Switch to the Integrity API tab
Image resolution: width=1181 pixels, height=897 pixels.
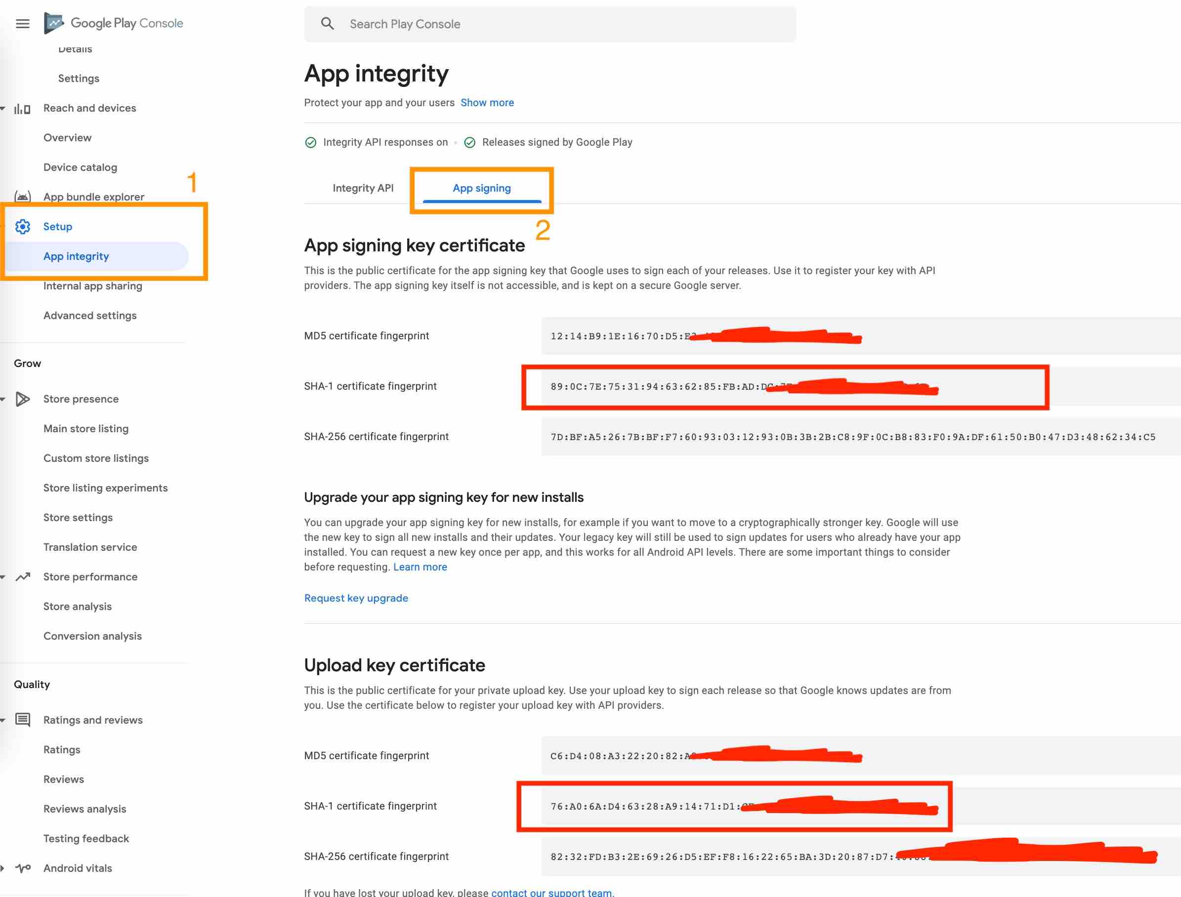click(x=363, y=188)
